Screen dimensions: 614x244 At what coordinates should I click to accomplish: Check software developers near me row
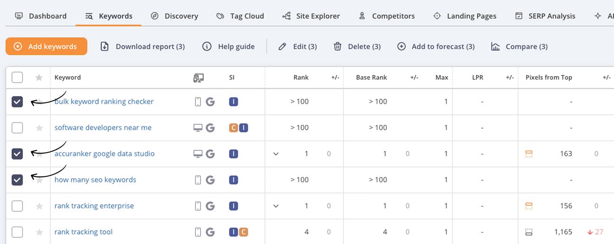(17, 128)
